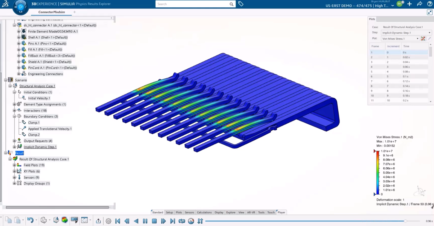Switch to the Sensors tab

tap(189, 212)
